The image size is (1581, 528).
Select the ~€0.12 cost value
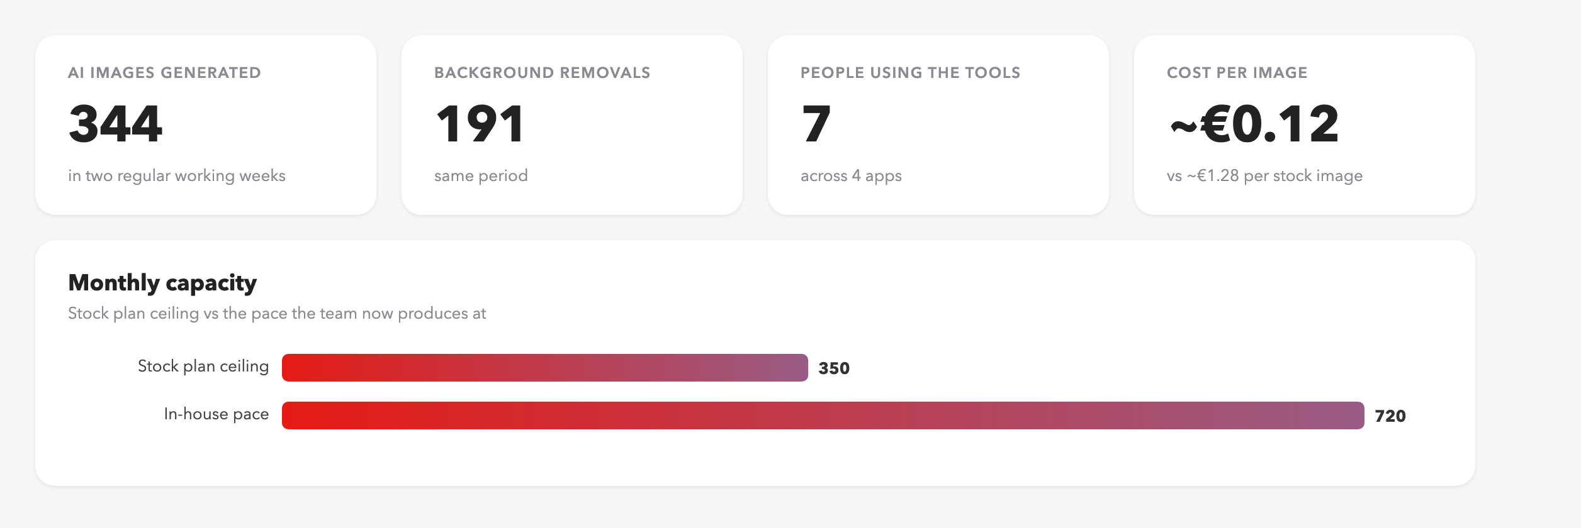click(x=1254, y=124)
